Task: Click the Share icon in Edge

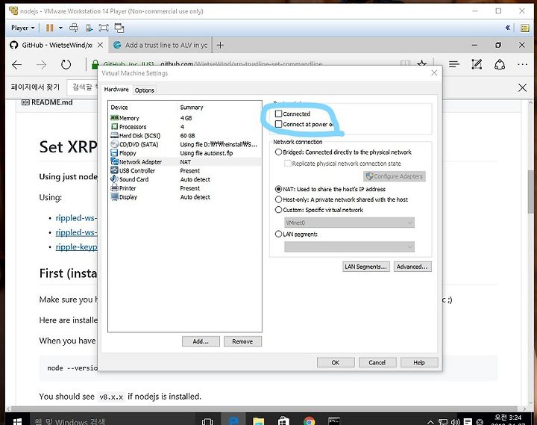Action: click(x=500, y=64)
